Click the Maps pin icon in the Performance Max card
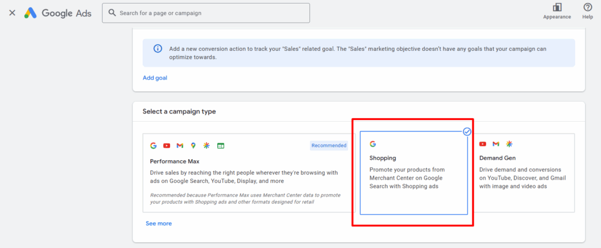Screen dimensions: 601x248 (x=193, y=145)
